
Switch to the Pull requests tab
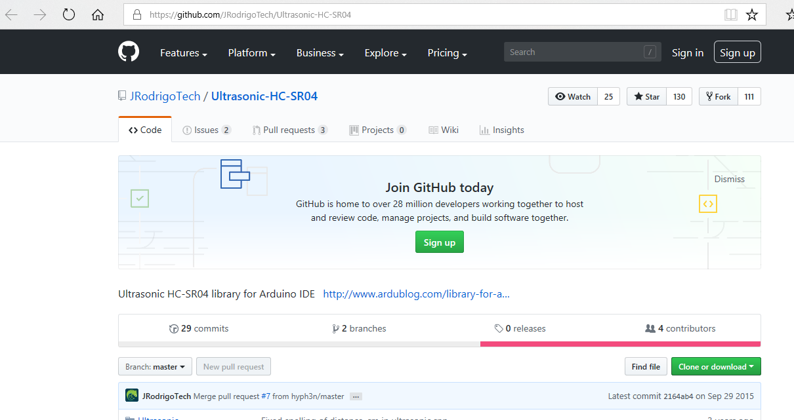[290, 130]
